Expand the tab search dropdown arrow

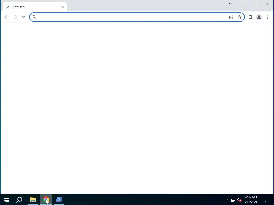pyautogui.click(x=230, y=4)
